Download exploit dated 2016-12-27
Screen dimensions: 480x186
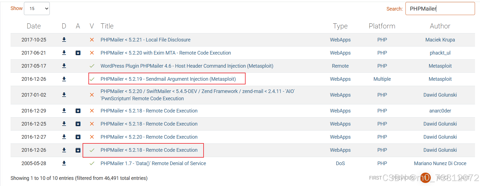pyautogui.click(x=64, y=137)
